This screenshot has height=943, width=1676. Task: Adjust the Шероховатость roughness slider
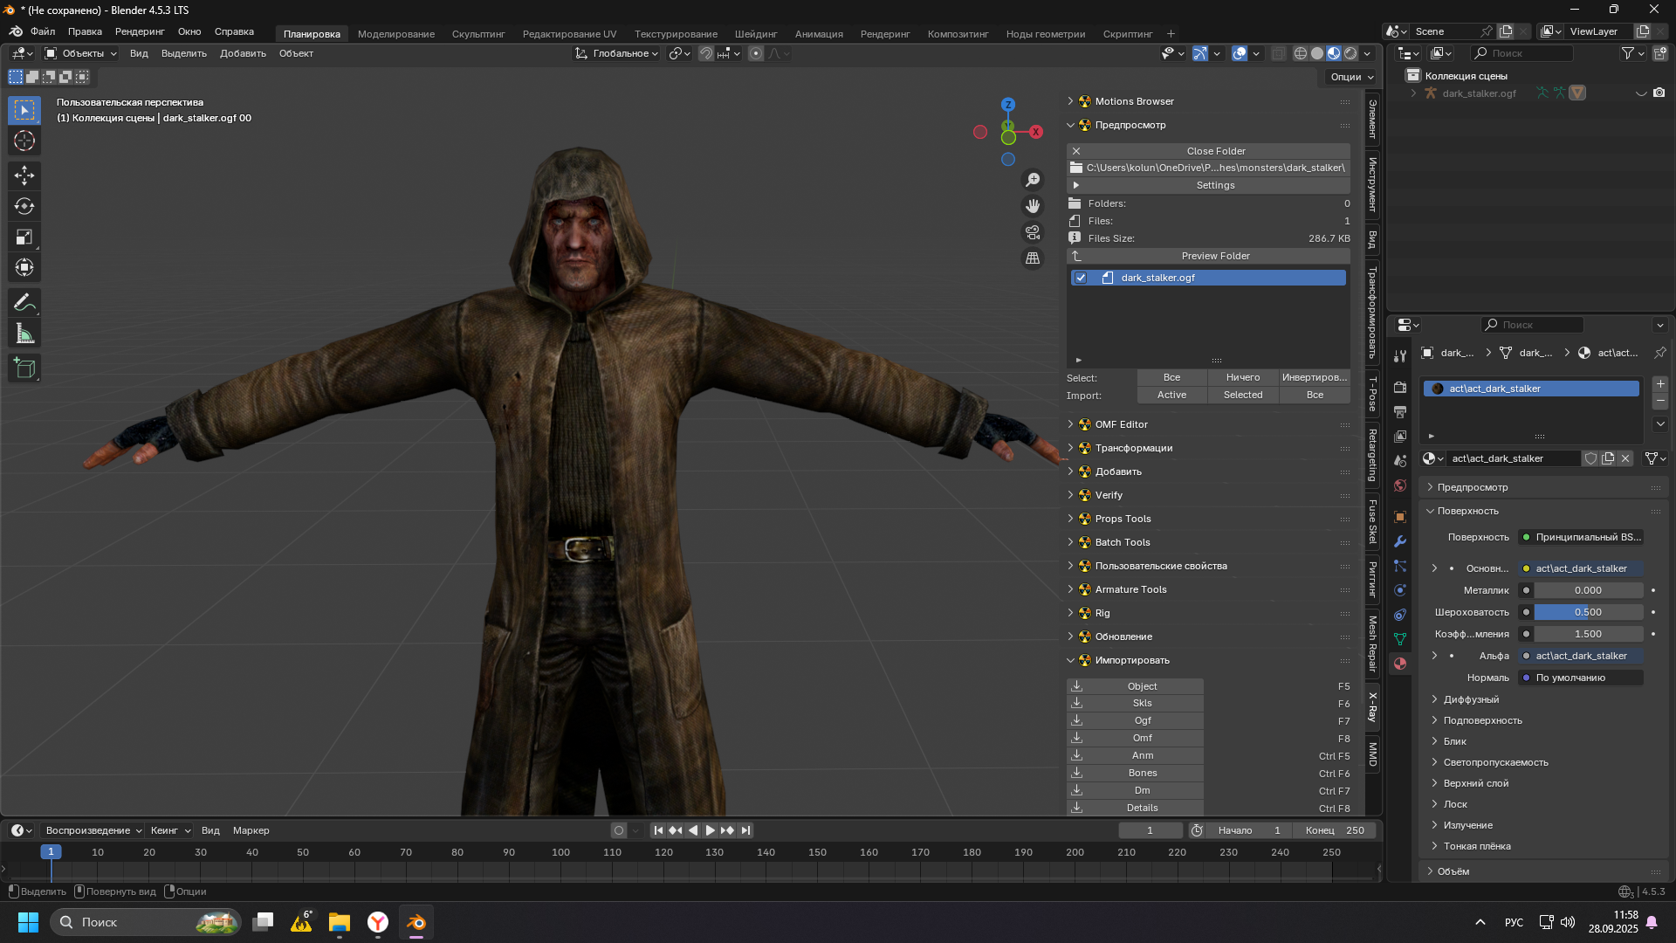point(1587,612)
